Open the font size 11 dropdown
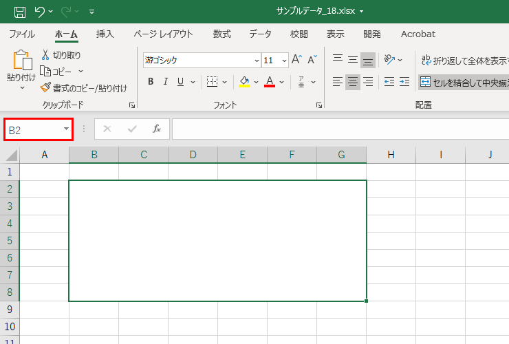509x344 pixels. click(x=284, y=61)
